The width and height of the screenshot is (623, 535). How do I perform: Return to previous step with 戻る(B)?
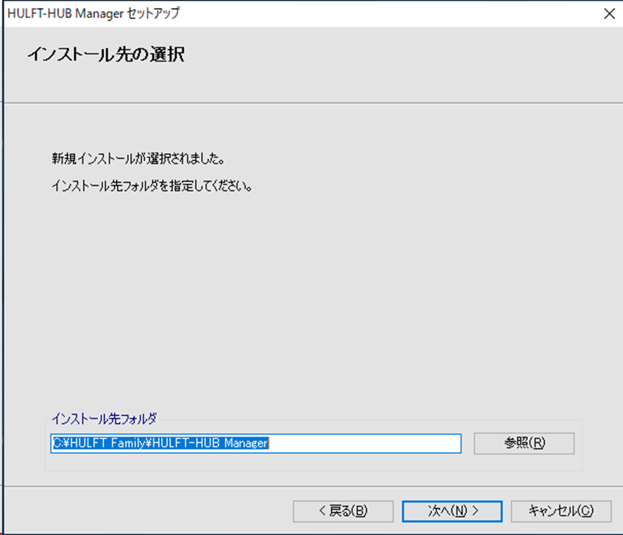tap(344, 511)
